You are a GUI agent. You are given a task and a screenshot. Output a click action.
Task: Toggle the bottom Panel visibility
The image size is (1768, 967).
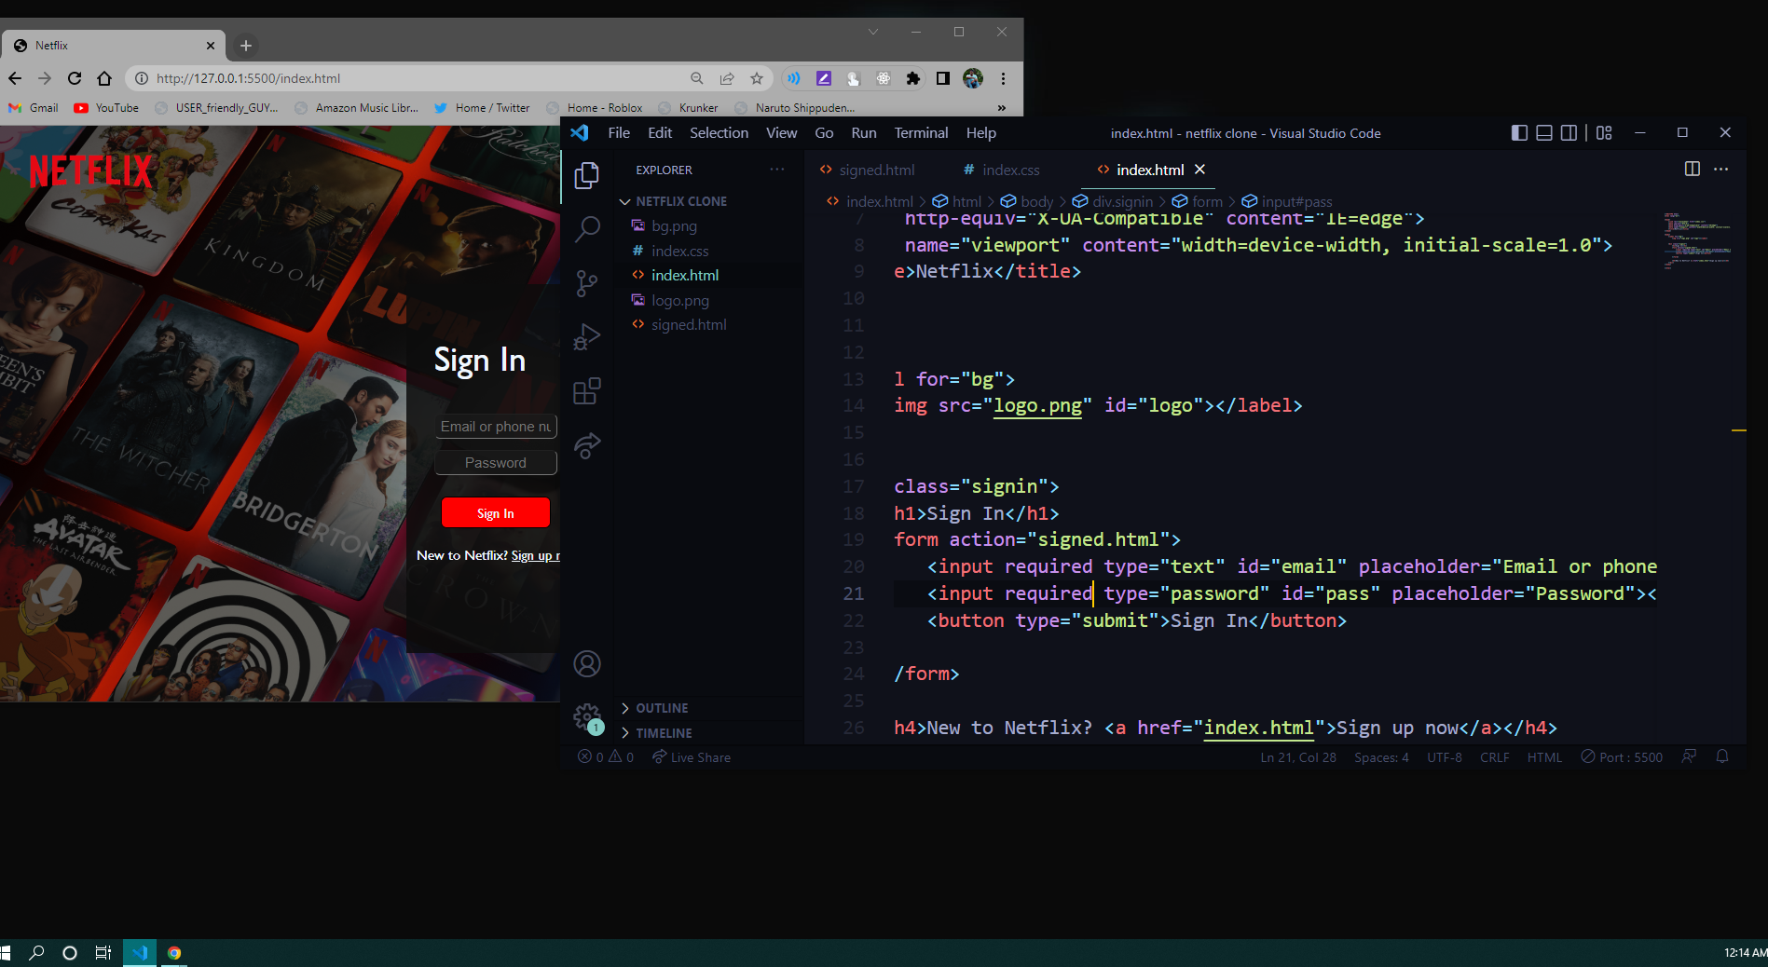[x=1543, y=132]
